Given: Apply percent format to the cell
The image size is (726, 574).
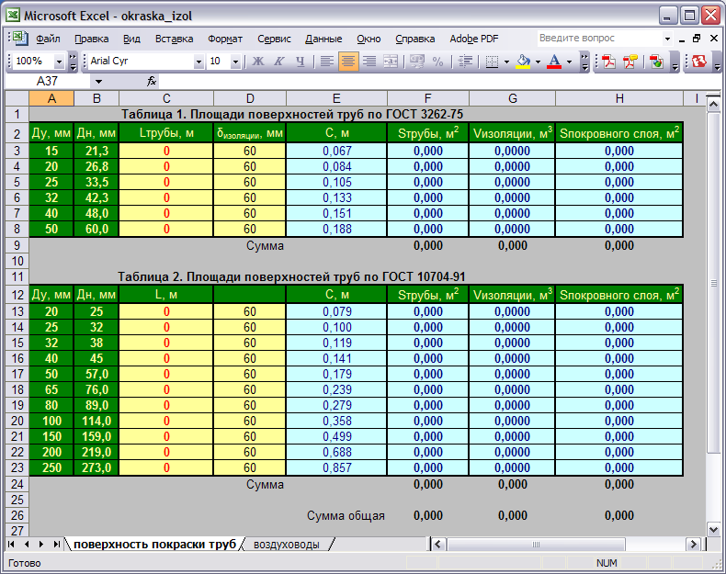Looking at the screenshot, I should click(437, 62).
